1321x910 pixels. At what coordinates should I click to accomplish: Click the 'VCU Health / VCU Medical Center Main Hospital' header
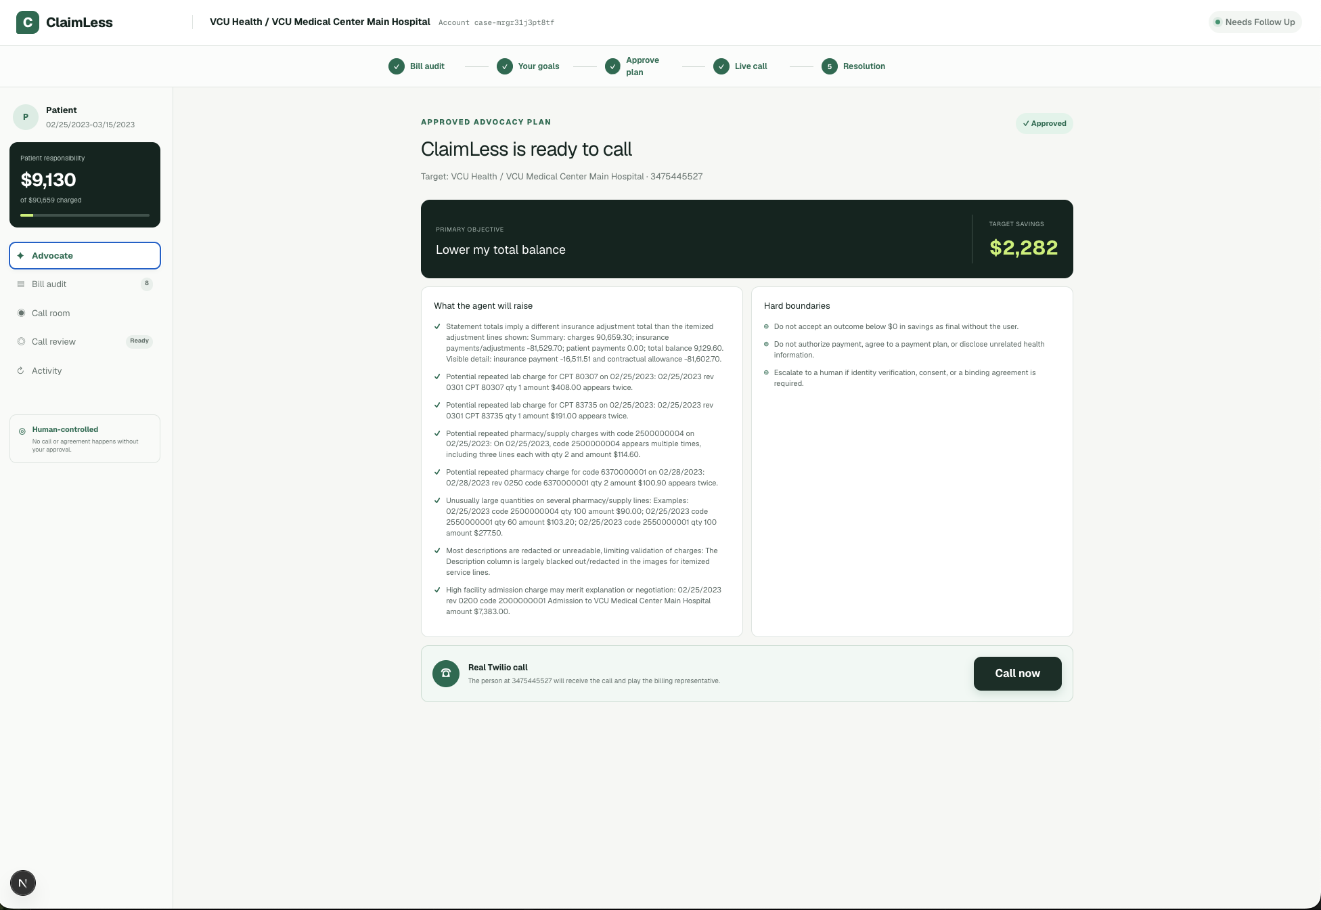(x=320, y=22)
